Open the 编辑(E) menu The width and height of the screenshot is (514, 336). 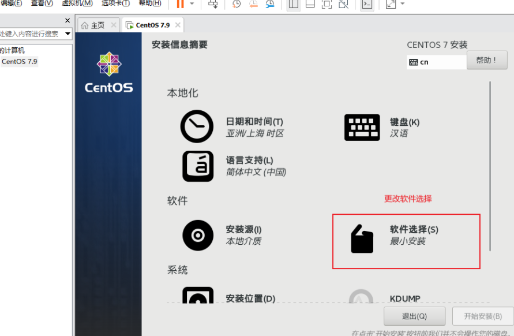(x=12, y=3)
